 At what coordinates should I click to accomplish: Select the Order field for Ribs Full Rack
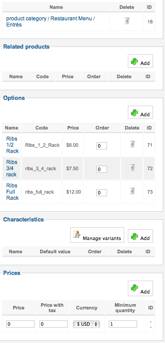102,193
